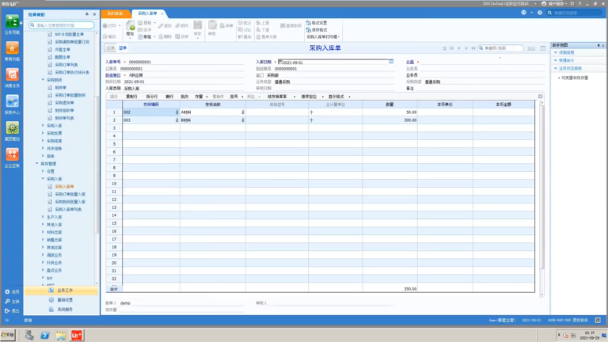Switch voucher to 蓝单 (blue slip)
The image size is (608, 342).
tap(123, 48)
